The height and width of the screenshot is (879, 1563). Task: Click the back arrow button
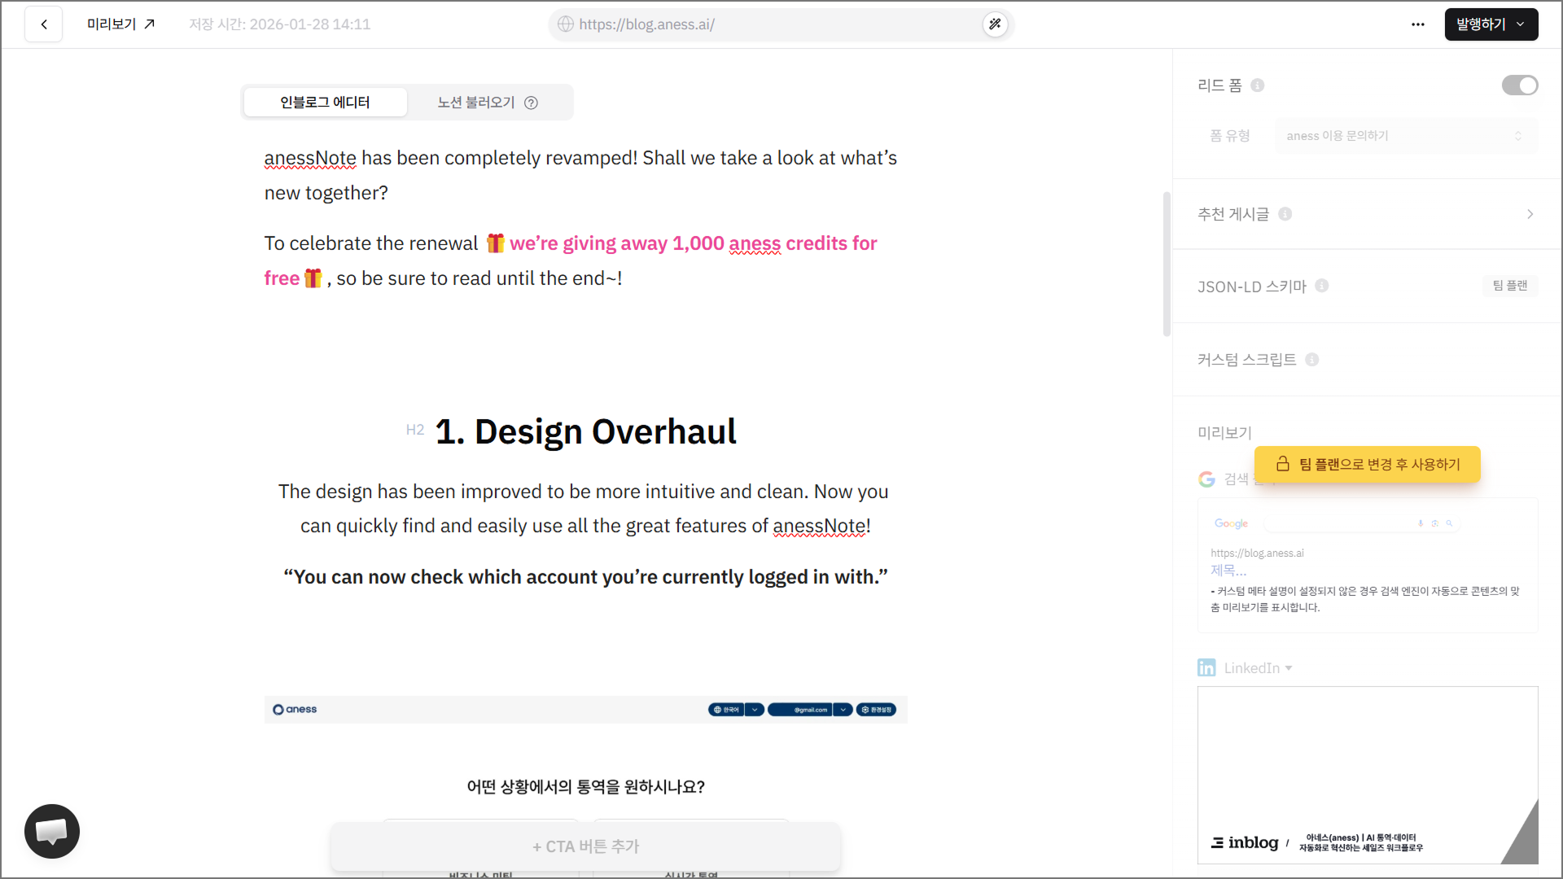[44, 24]
